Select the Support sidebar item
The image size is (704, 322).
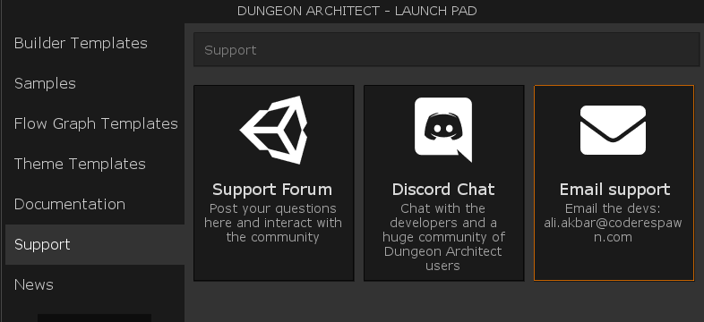(x=95, y=244)
